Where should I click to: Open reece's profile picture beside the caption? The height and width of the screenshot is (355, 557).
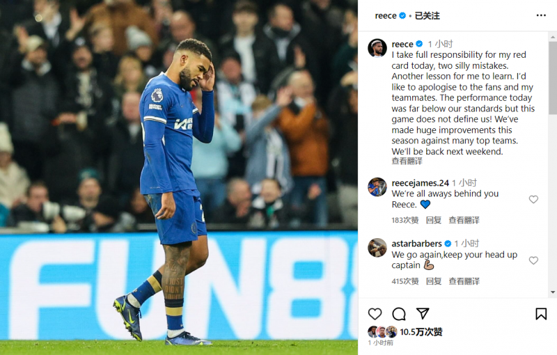377,48
